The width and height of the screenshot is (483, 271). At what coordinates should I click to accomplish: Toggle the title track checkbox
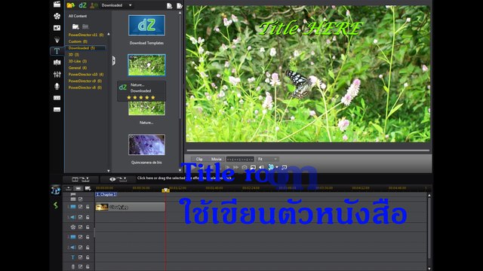click(81, 257)
